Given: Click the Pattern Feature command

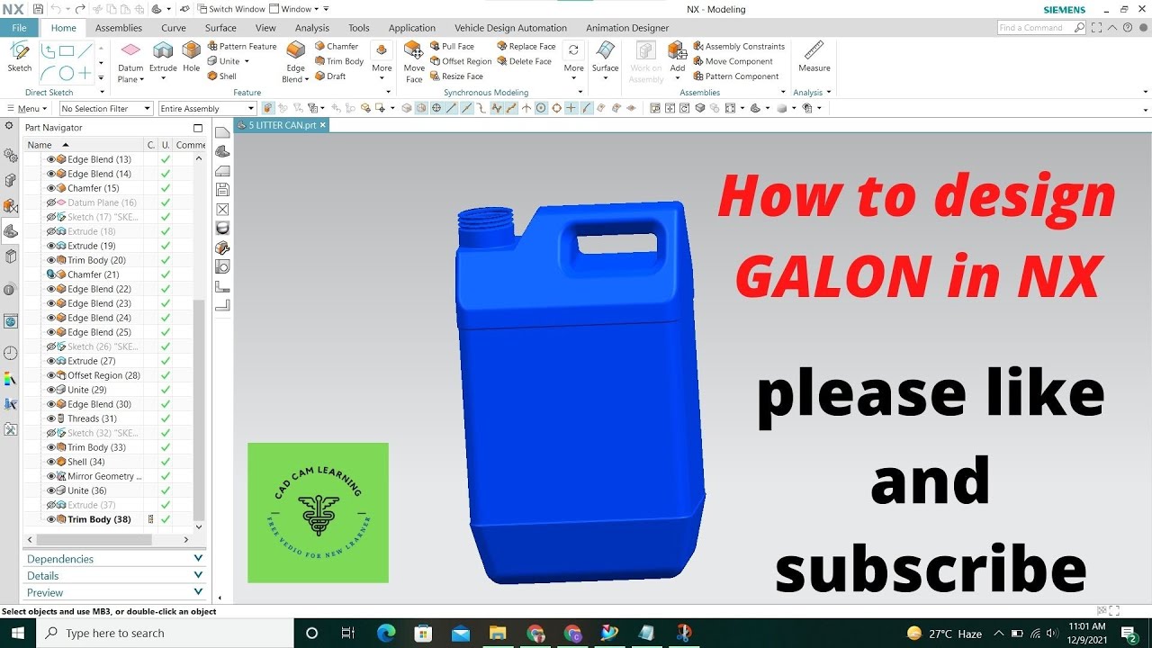Looking at the screenshot, I should tap(242, 46).
